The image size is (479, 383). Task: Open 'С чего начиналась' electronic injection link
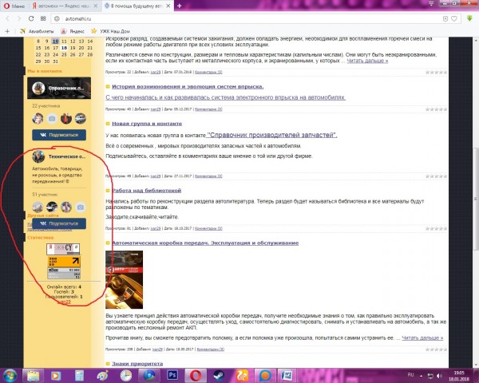pos(225,97)
